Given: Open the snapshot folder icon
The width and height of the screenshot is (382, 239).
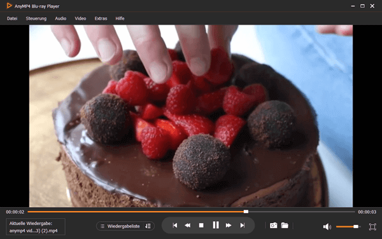Looking at the screenshot, I should [285, 226].
